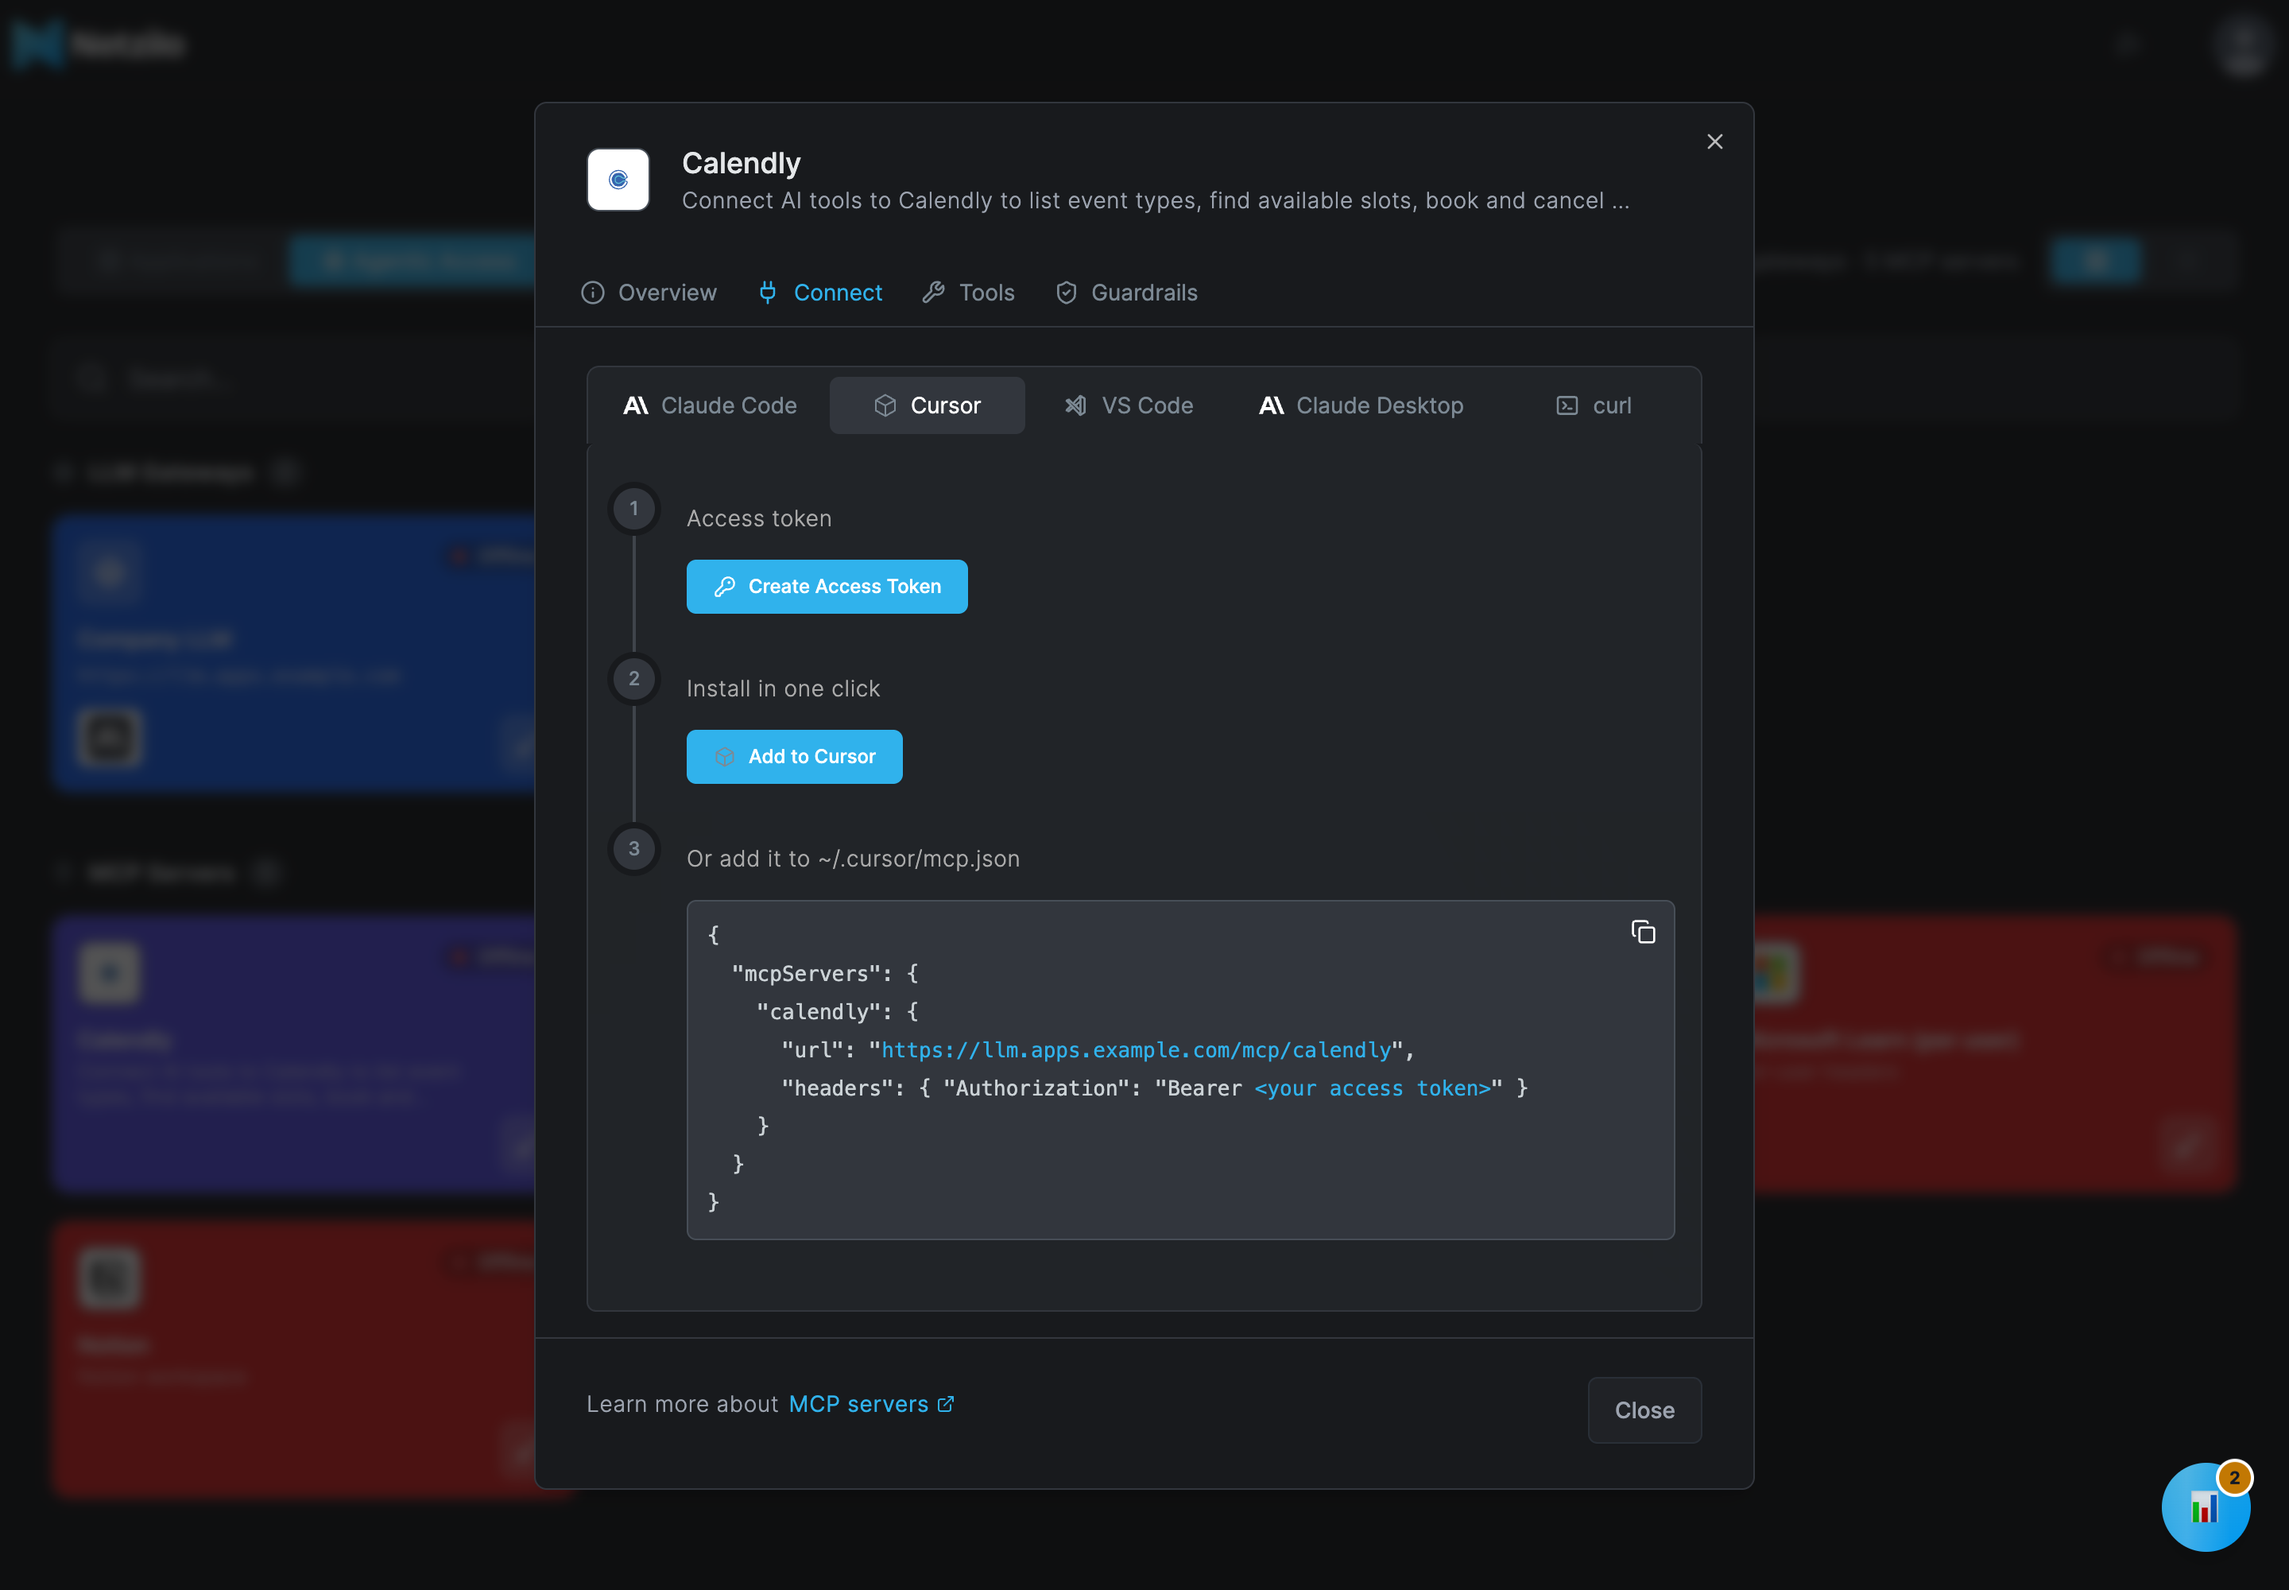Open the Overview tab
This screenshot has height=1590, width=2289.
tap(649, 292)
